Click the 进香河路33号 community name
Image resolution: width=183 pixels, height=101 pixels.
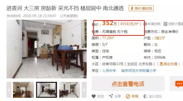pyautogui.click(x=113, y=64)
